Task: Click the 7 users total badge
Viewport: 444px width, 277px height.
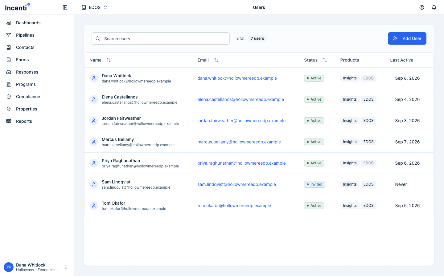Action: click(x=257, y=38)
